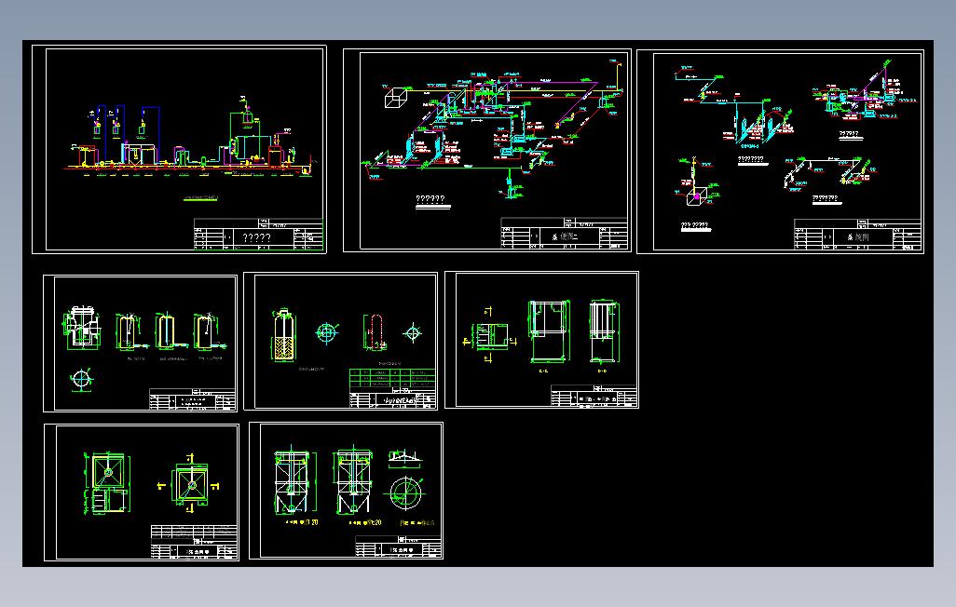
Task: Click the '?????' title text in first sheet's title block
Action: click(x=256, y=237)
